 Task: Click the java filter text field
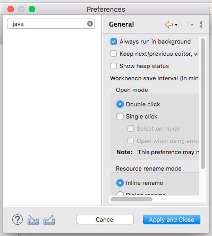[51, 24]
